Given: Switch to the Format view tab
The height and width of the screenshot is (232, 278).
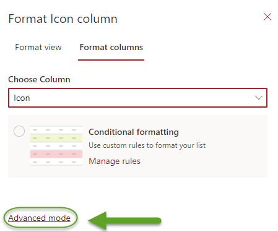Looking at the screenshot, I should (38, 47).
